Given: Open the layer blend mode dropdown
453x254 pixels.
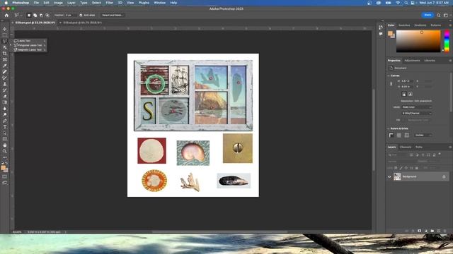Looking at the screenshot, I should pos(402,162).
